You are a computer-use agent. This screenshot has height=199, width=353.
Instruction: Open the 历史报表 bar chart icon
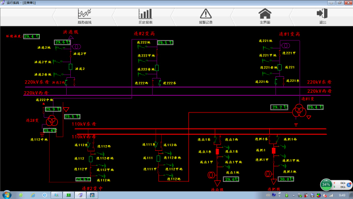145,14
